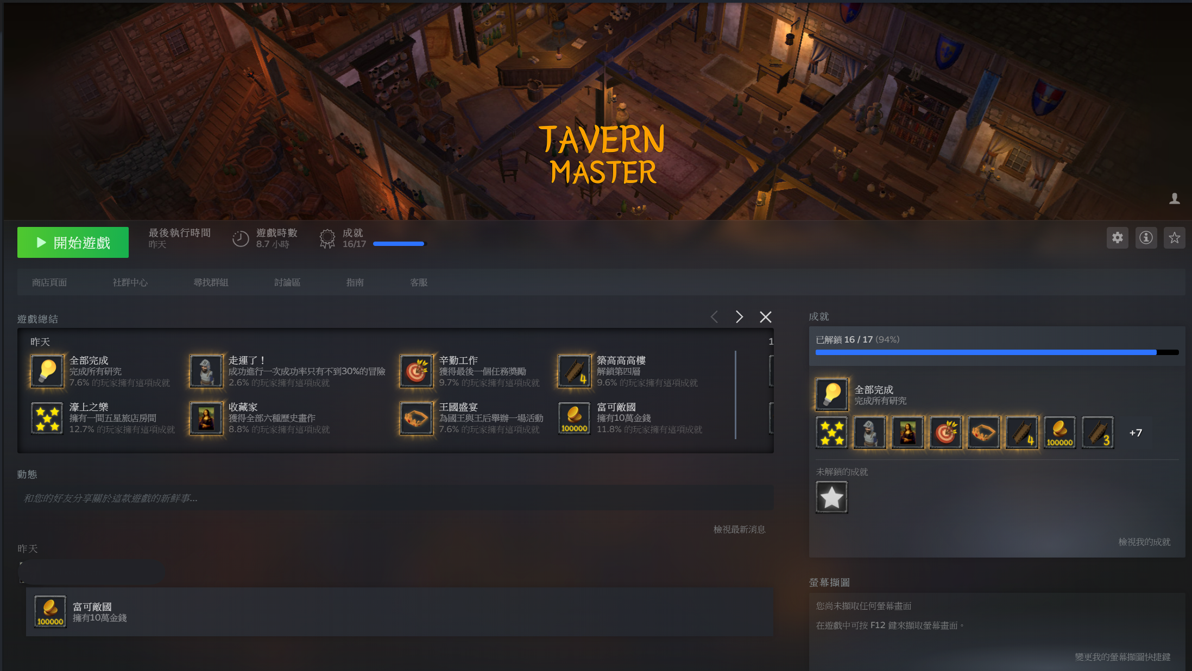Click the achievements ribbon icon beside 成就 16/17
This screenshot has width=1192, height=671.
pyautogui.click(x=327, y=238)
